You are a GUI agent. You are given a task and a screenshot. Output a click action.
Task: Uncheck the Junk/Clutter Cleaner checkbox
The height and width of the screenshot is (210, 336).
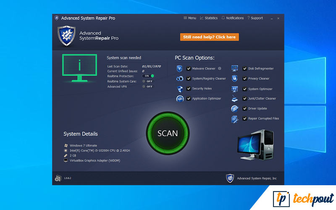[244, 99]
